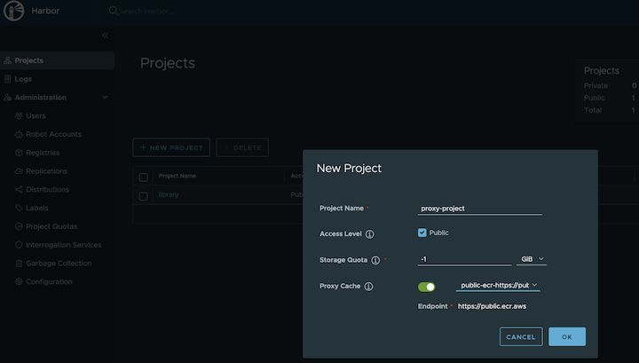Screen dimensions: 639x363
Task: Check the library project row checkbox
Action: (x=144, y=195)
